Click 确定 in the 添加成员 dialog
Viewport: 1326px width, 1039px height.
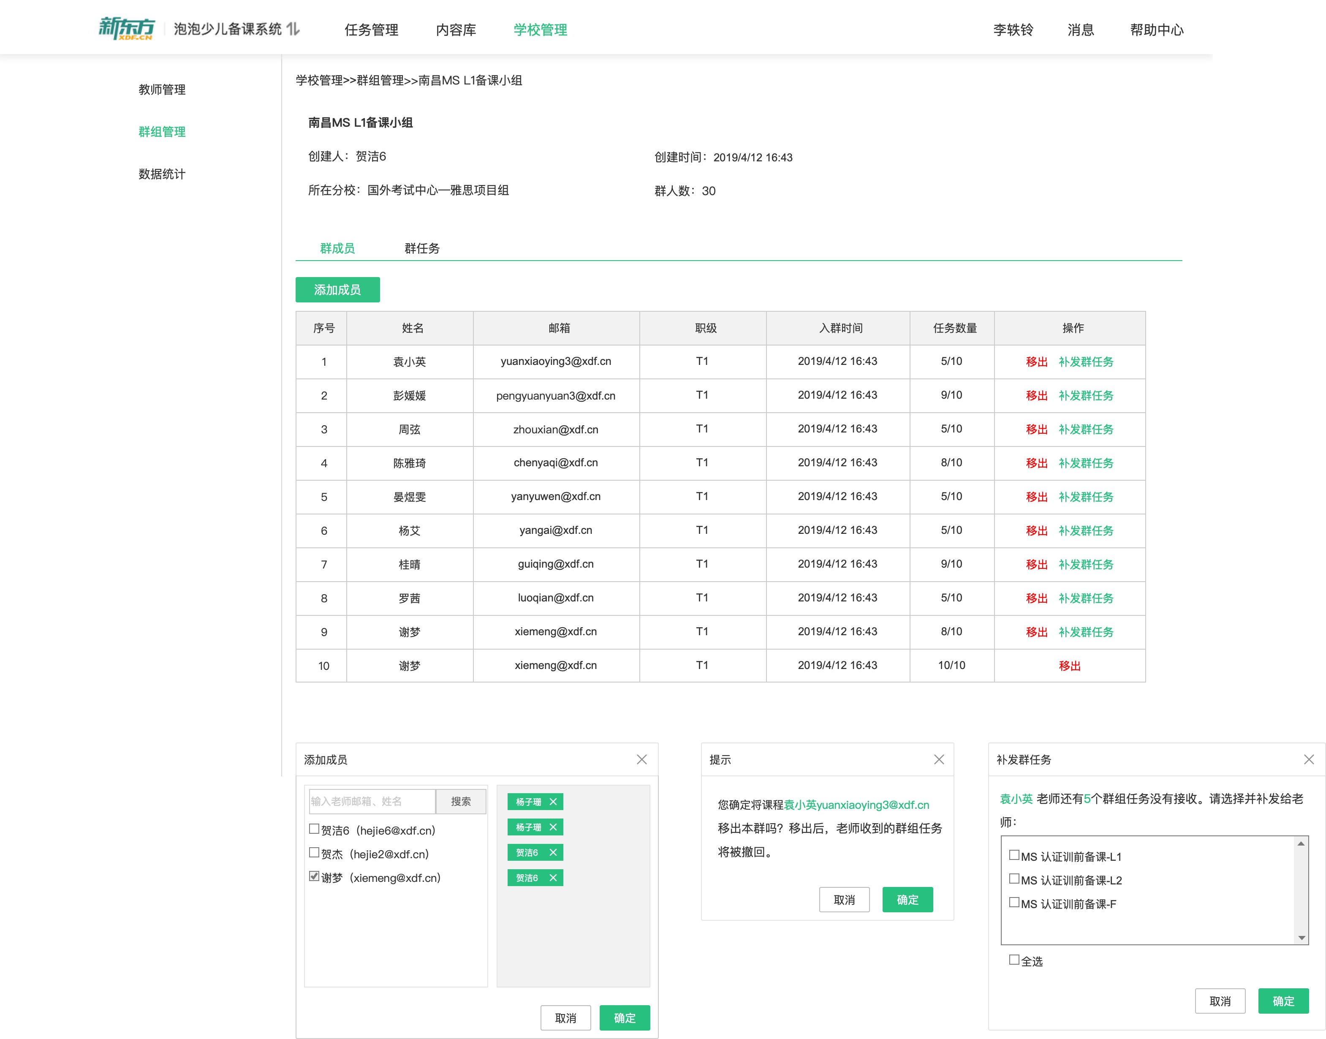coord(625,1018)
